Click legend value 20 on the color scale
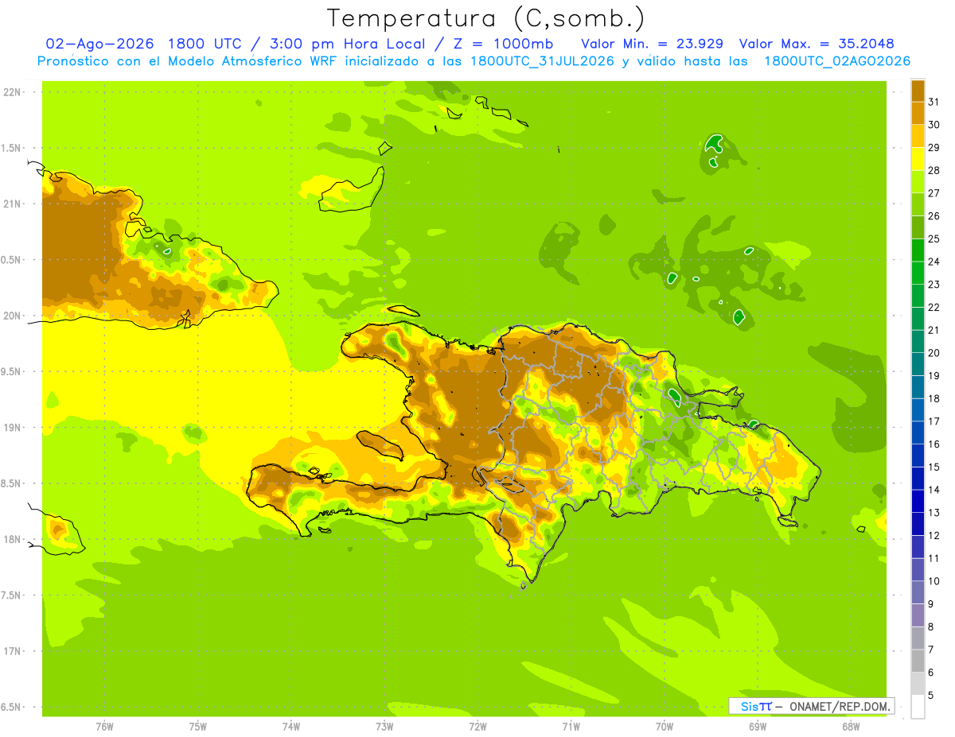955x737 pixels. (934, 353)
